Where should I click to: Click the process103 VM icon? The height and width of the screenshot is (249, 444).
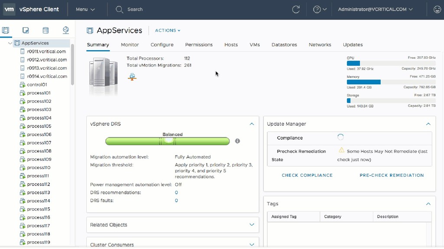coord(23,109)
